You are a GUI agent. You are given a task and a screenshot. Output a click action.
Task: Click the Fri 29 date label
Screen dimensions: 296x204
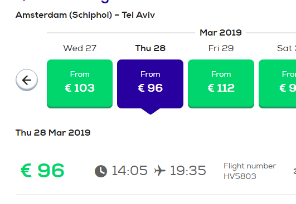(x=221, y=48)
